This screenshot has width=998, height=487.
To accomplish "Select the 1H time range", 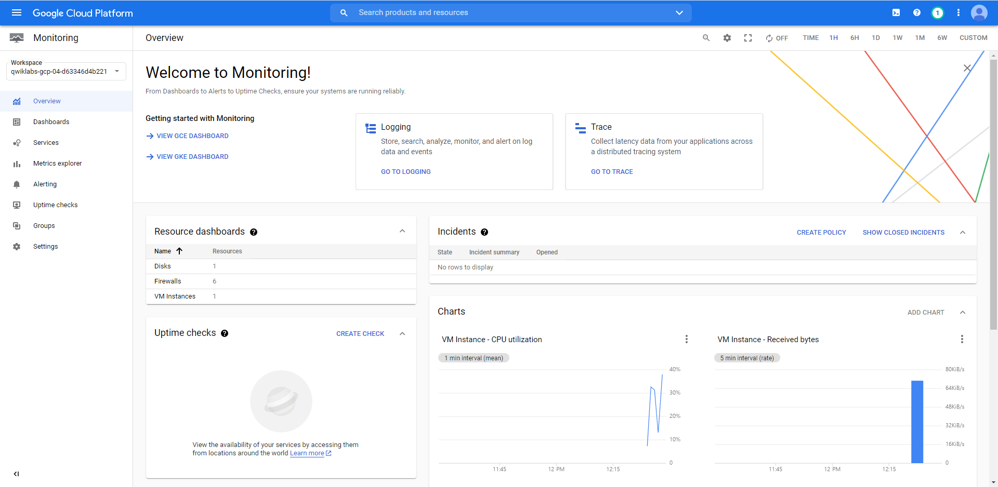I will click(834, 38).
